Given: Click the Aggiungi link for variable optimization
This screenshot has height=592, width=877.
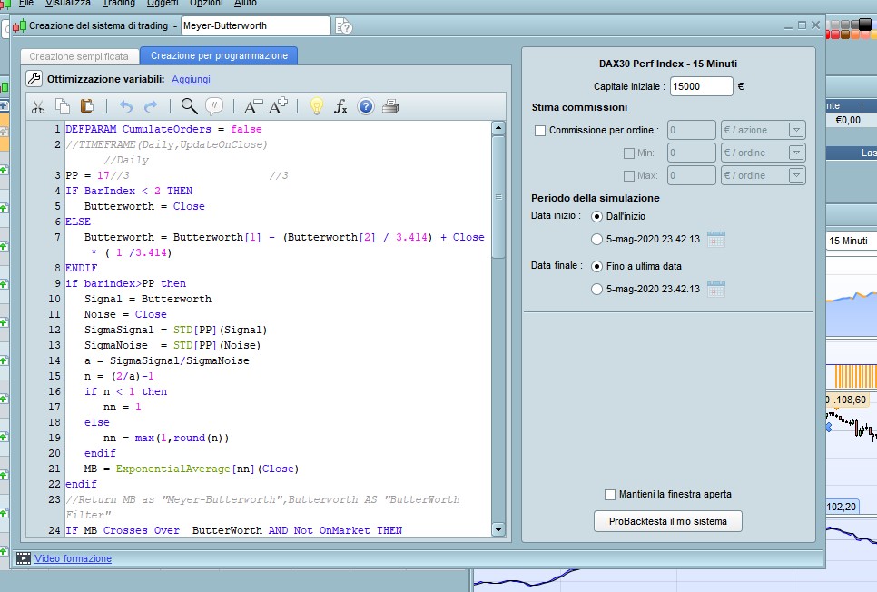Looking at the screenshot, I should point(191,80).
